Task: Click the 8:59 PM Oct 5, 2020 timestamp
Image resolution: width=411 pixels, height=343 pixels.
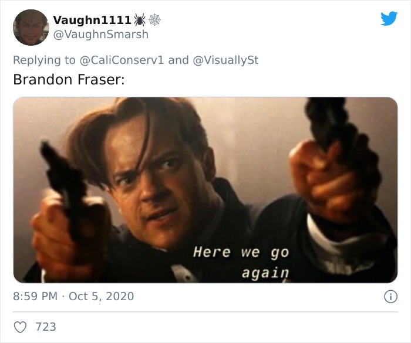Action: (x=73, y=297)
